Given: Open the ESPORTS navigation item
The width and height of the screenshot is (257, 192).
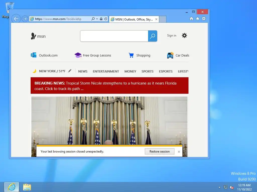Looking at the screenshot, I should (166, 71).
